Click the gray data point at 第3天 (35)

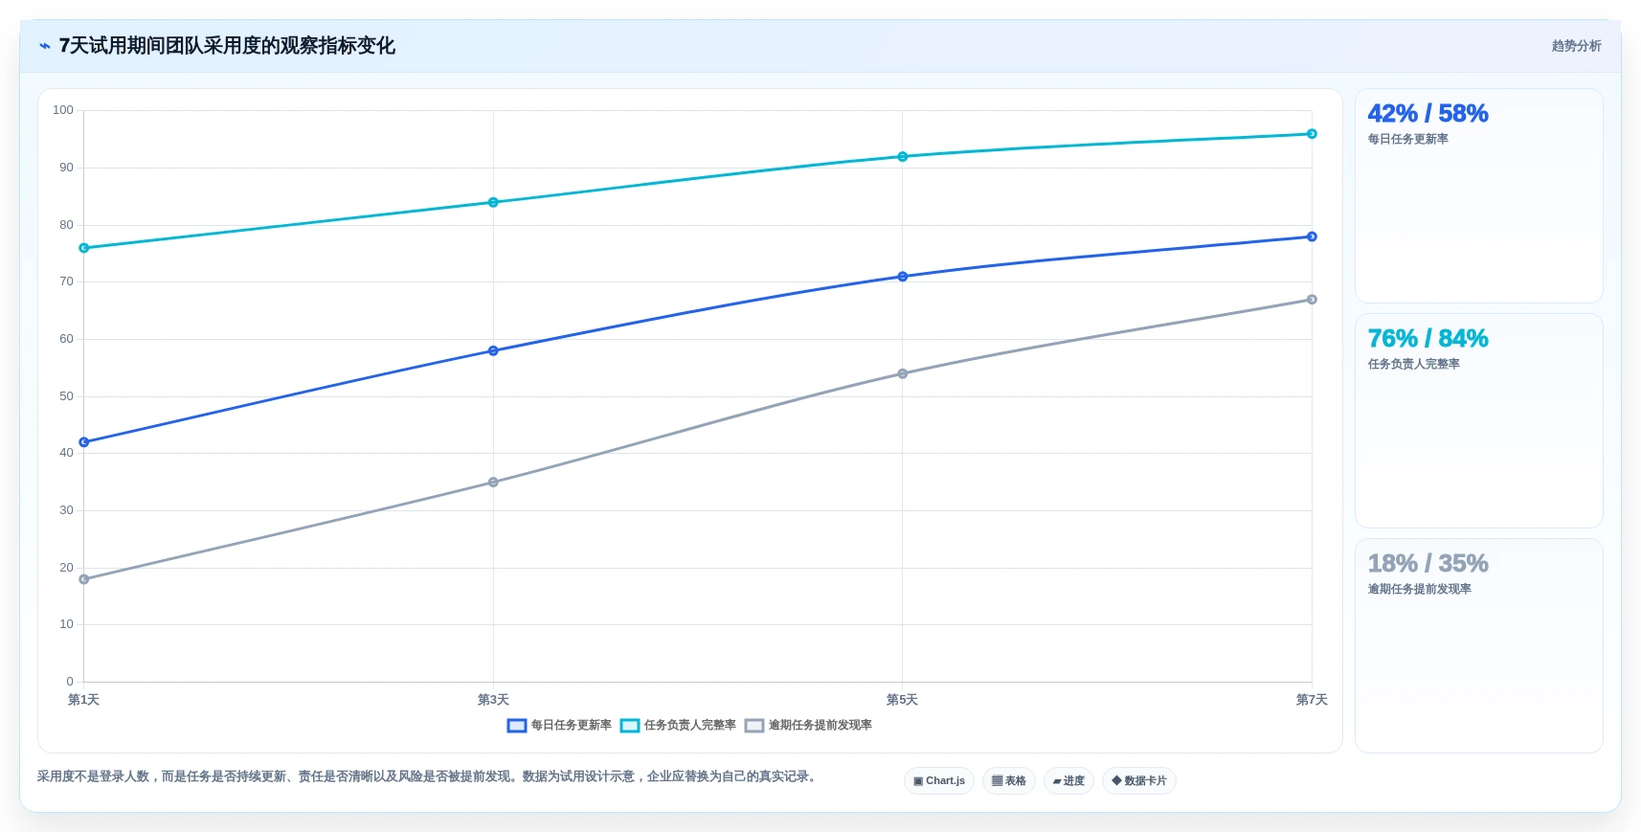[493, 483]
